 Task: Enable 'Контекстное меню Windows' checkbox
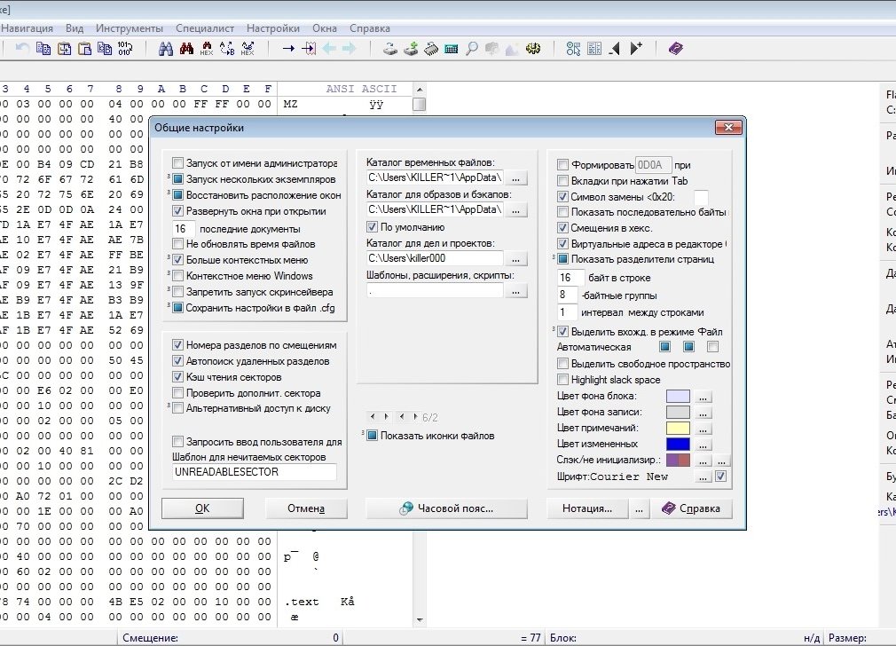coord(177,276)
